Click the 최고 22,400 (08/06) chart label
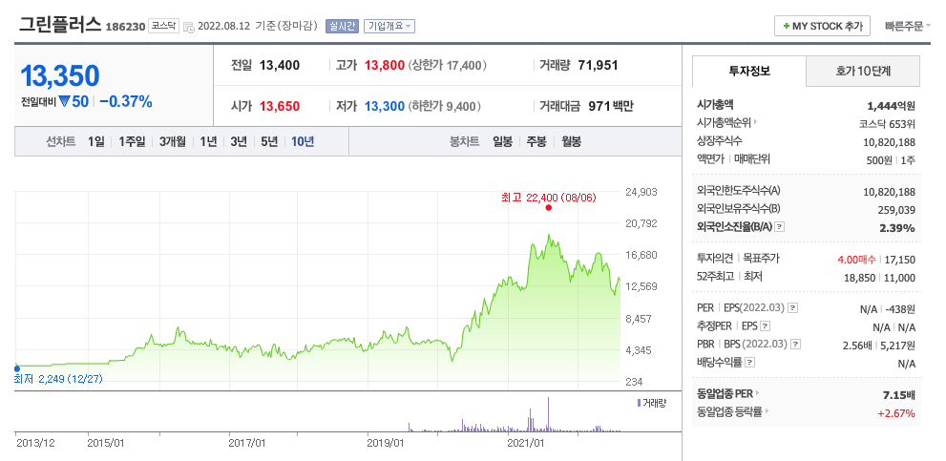Viewport: 946px width, 461px height. (548, 197)
